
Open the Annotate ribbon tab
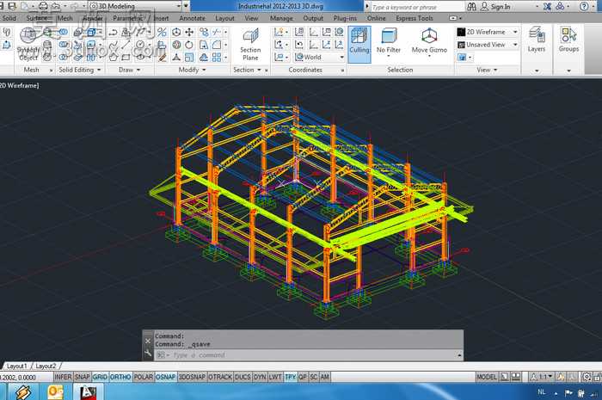[x=192, y=18]
